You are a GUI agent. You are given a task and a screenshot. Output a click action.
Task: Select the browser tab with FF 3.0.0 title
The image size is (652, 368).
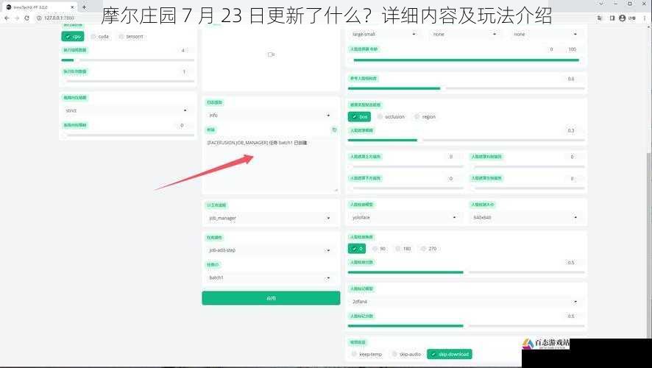[40, 7]
